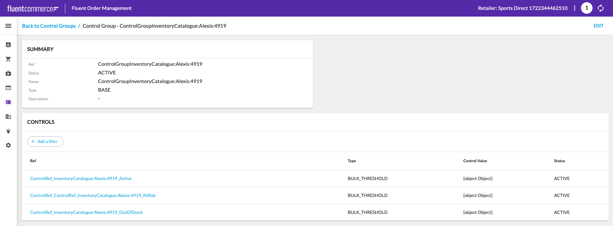Open the hamburger navigation menu
Image resolution: width=613 pixels, height=226 pixels.
8,26
